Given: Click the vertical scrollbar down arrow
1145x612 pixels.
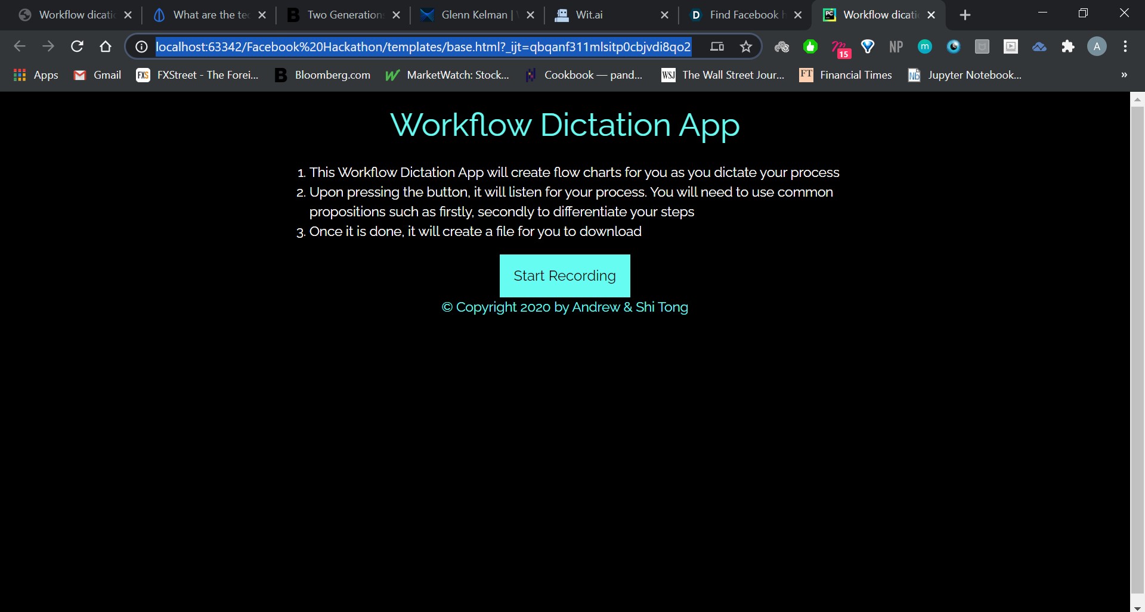Looking at the screenshot, I should 1137,607.
